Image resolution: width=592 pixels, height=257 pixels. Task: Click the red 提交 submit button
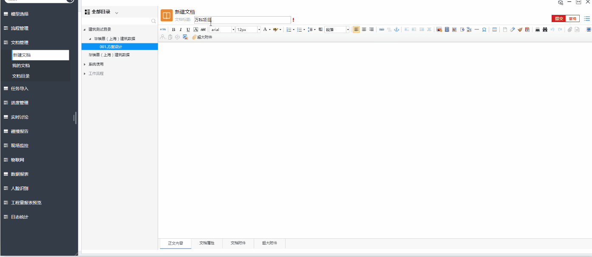(558, 19)
